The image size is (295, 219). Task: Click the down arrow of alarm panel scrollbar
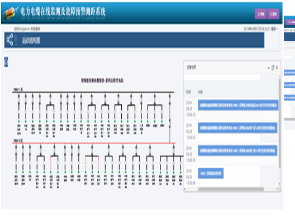click(279, 184)
